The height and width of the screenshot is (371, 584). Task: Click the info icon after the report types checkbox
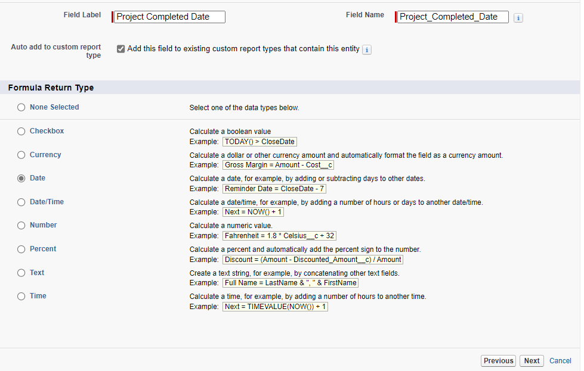pyautogui.click(x=367, y=49)
